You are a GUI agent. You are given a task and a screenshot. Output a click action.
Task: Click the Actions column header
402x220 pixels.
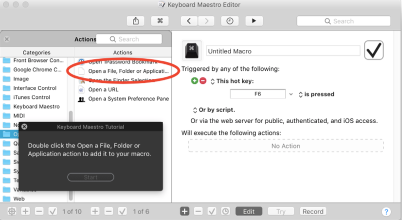[x=123, y=52]
